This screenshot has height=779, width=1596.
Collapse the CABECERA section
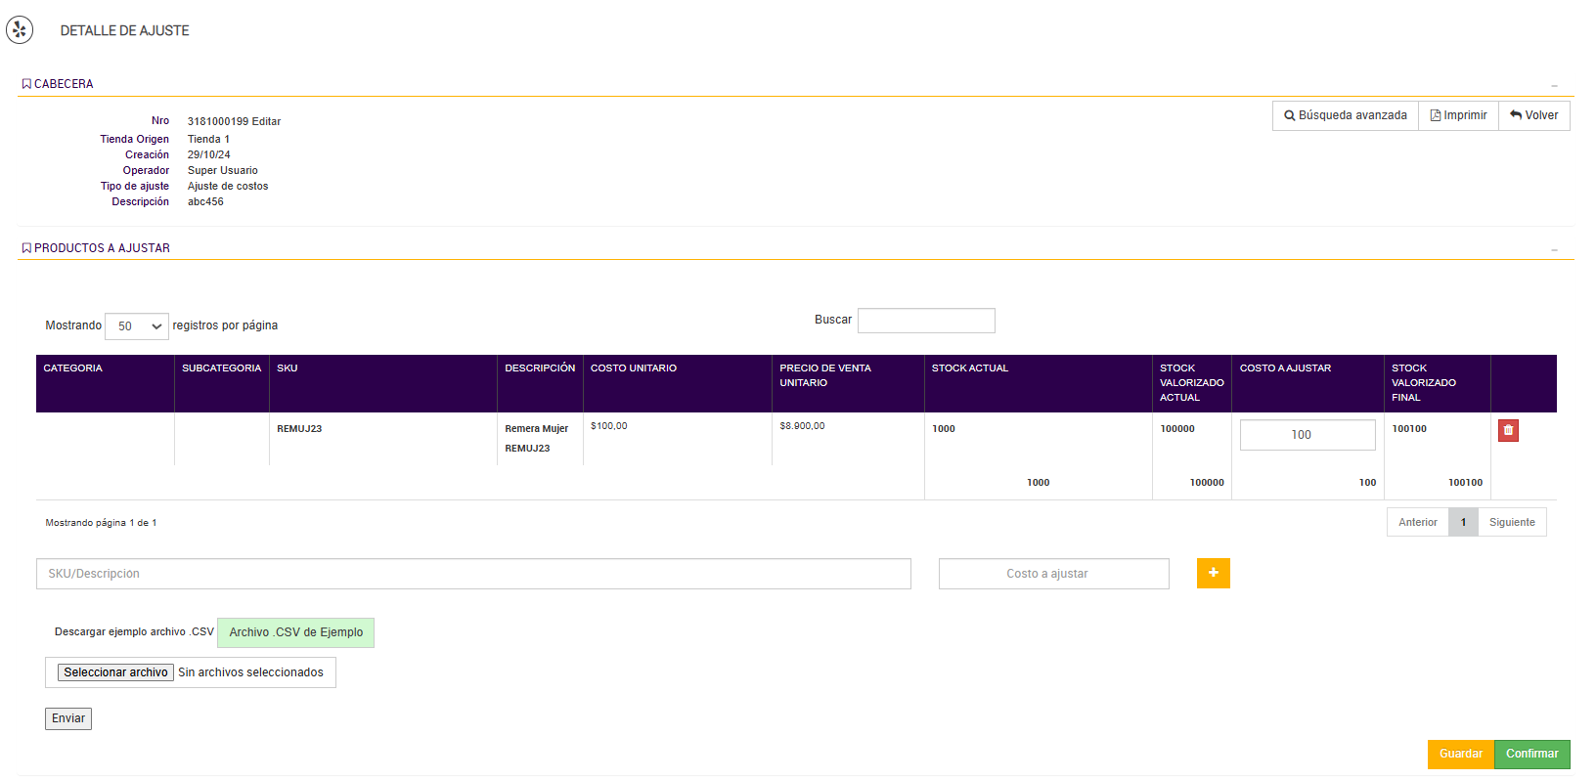point(1554,85)
